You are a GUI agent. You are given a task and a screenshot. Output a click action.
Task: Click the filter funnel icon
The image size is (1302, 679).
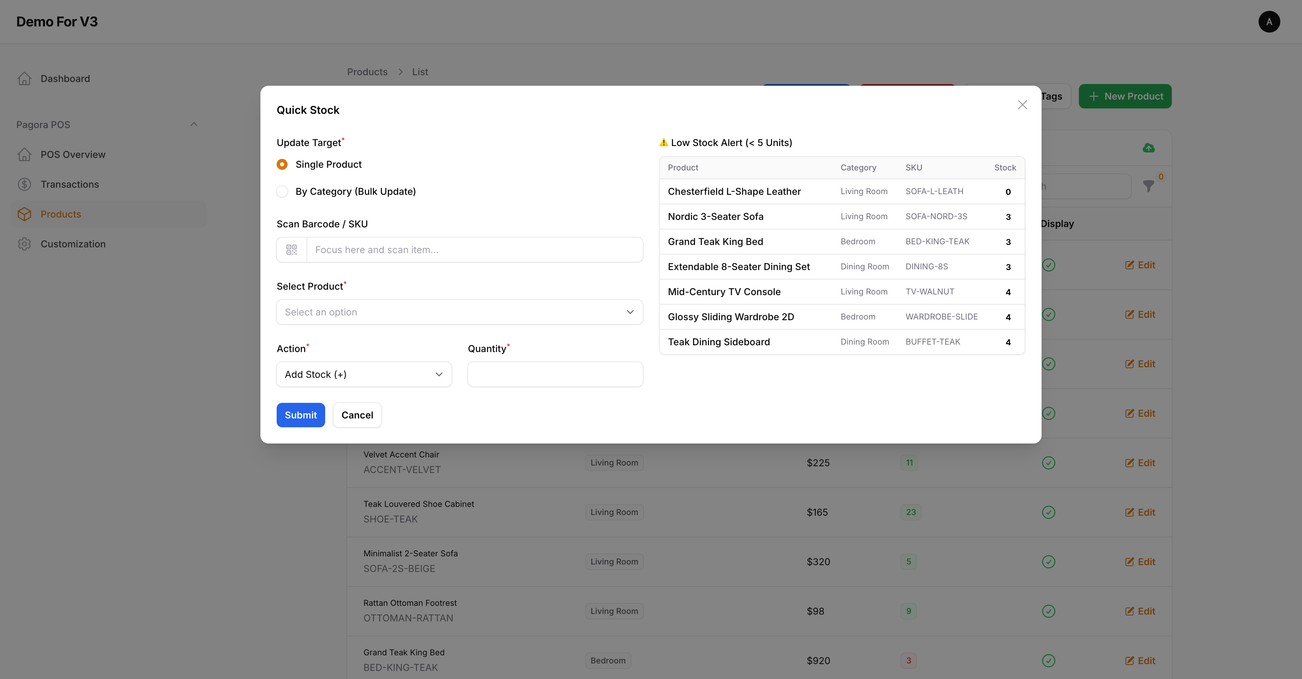click(1148, 186)
